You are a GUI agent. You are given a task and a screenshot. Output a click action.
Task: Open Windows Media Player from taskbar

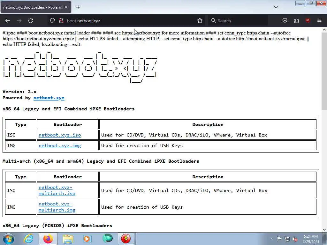click(x=87, y=239)
